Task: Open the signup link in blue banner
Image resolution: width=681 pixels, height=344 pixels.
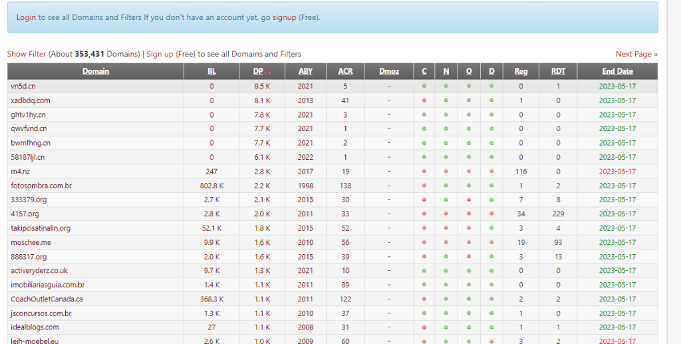Action: [x=284, y=17]
